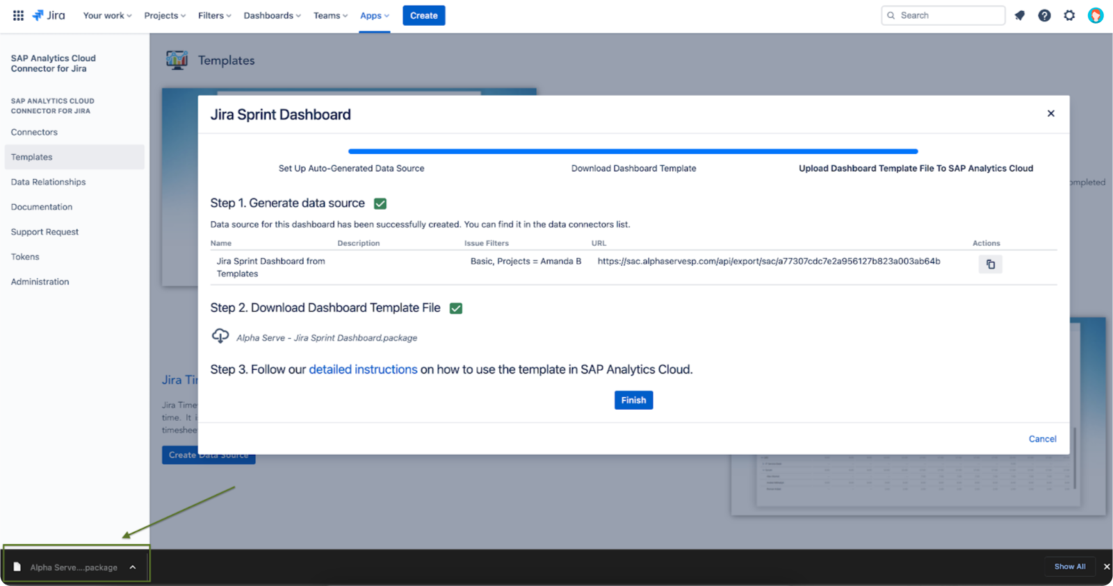Copy the data source URL icon

coord(991,265)
